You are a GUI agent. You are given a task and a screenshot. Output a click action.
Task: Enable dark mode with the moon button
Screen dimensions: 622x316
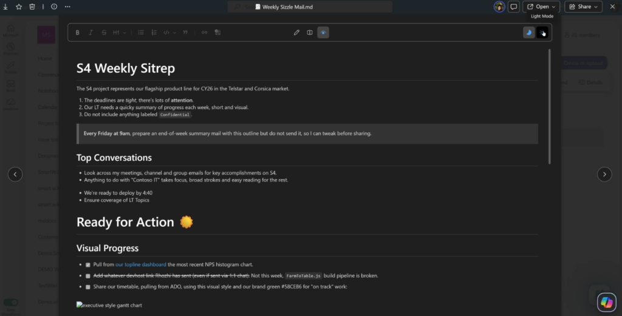529,33
